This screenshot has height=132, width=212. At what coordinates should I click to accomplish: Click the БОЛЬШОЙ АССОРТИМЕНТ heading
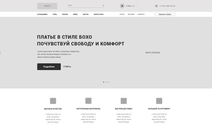click(x=159, y=109)
